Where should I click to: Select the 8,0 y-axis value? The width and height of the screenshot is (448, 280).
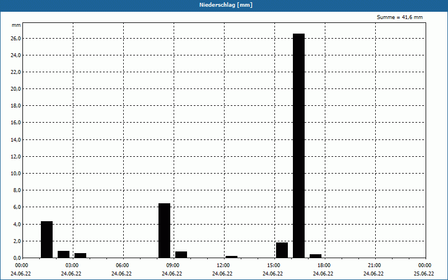(17, 190)
